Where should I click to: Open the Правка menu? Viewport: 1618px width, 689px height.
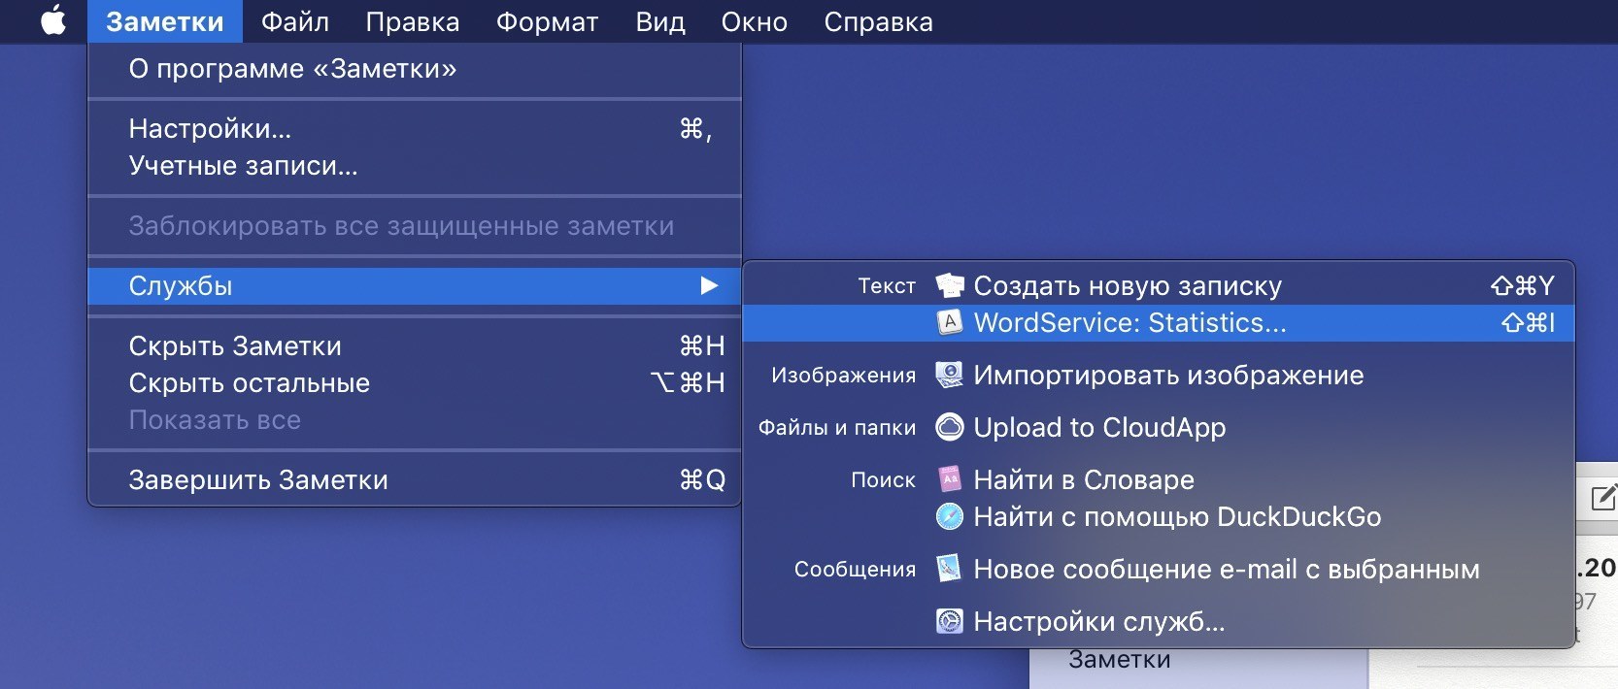pyautogui.click(x=412, y=21)
